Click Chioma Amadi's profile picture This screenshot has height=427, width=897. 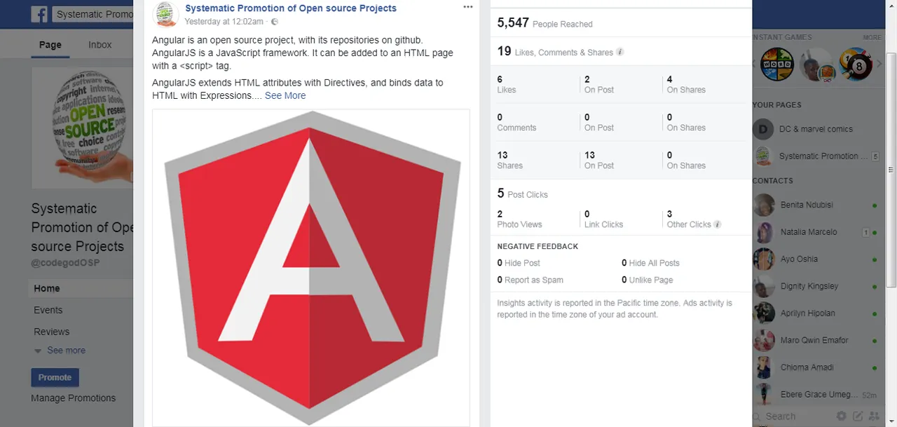point(763,367)
